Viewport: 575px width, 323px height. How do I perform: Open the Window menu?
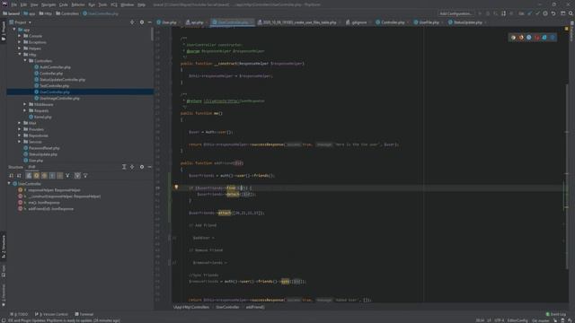(x=128, y=4)
